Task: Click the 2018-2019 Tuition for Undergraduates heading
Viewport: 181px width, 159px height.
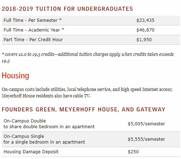Action: [67, 9]
